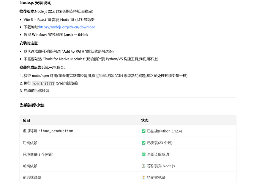Click the status text '已安装(23 个包)'
This screenshot has height=187, width=262.
(x=160, y=143)
